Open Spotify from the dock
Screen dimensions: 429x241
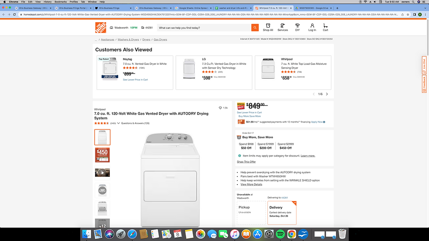[281, 234]
